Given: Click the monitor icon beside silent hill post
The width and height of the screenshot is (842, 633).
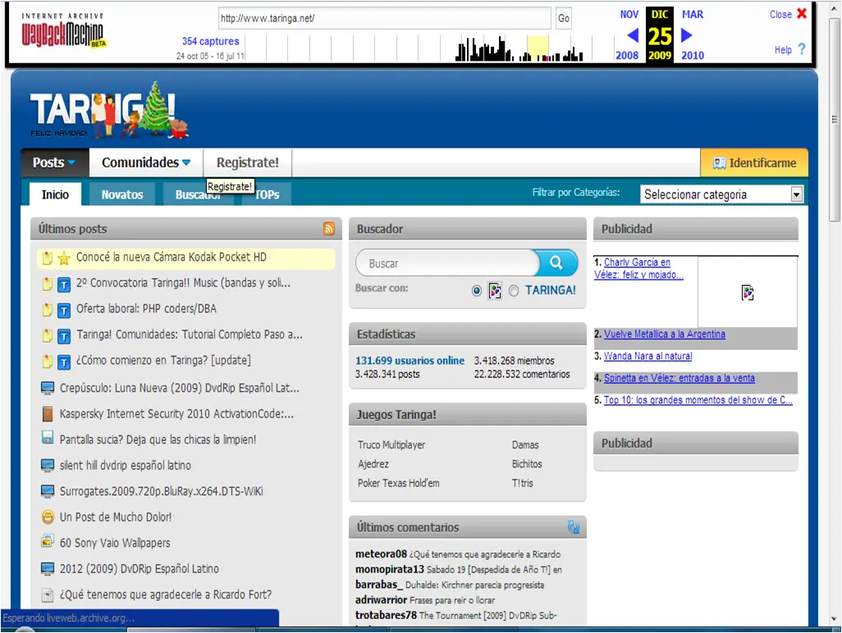Looking at the screenshot, I should [x=48, y=465].
